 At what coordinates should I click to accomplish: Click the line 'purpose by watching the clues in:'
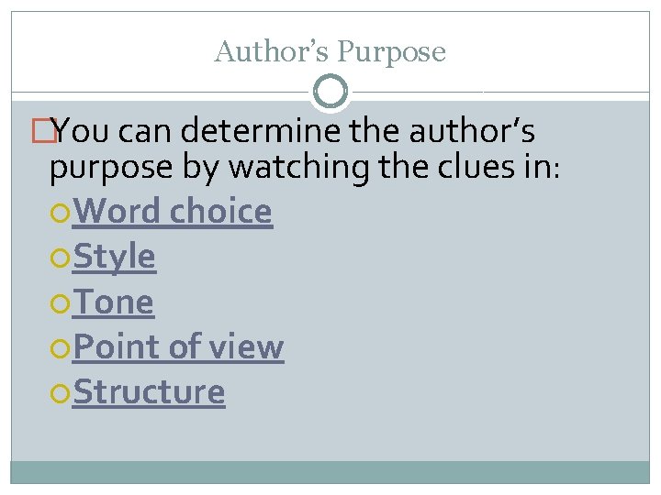coord(305,168)
